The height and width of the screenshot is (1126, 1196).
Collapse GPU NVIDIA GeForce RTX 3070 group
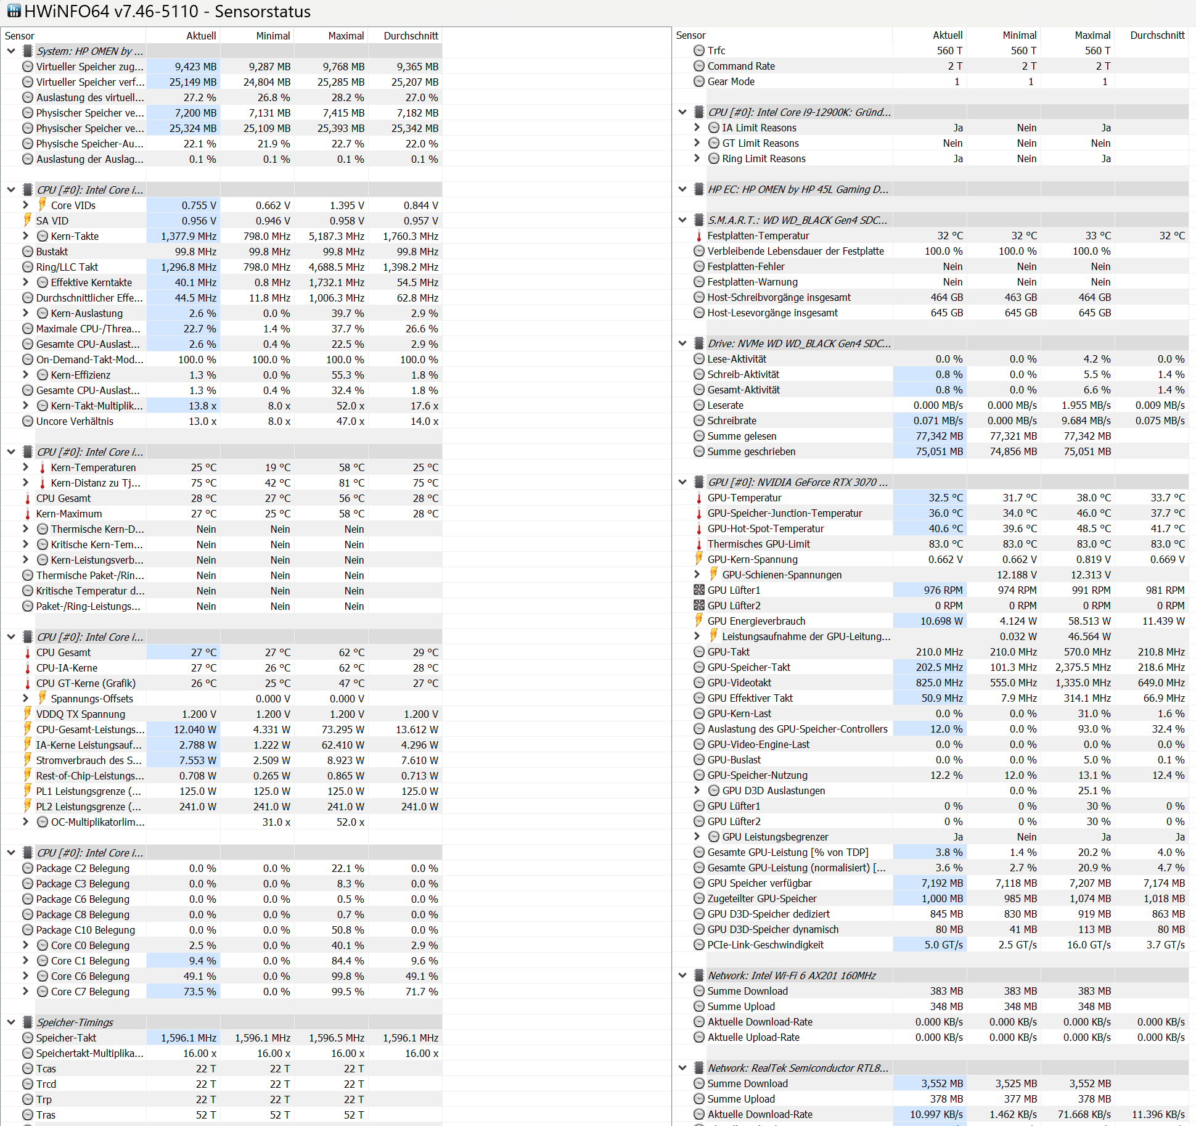click(682, 482)
